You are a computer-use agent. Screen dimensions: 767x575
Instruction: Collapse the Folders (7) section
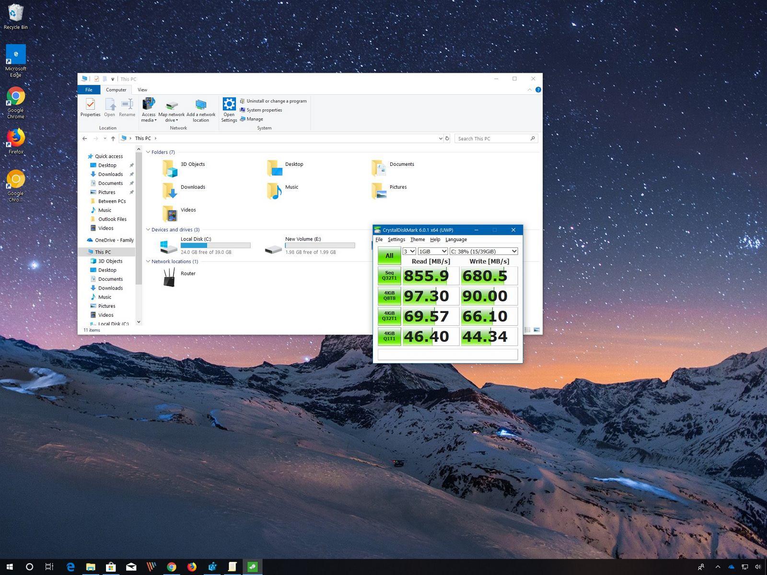tap(149, 152)
